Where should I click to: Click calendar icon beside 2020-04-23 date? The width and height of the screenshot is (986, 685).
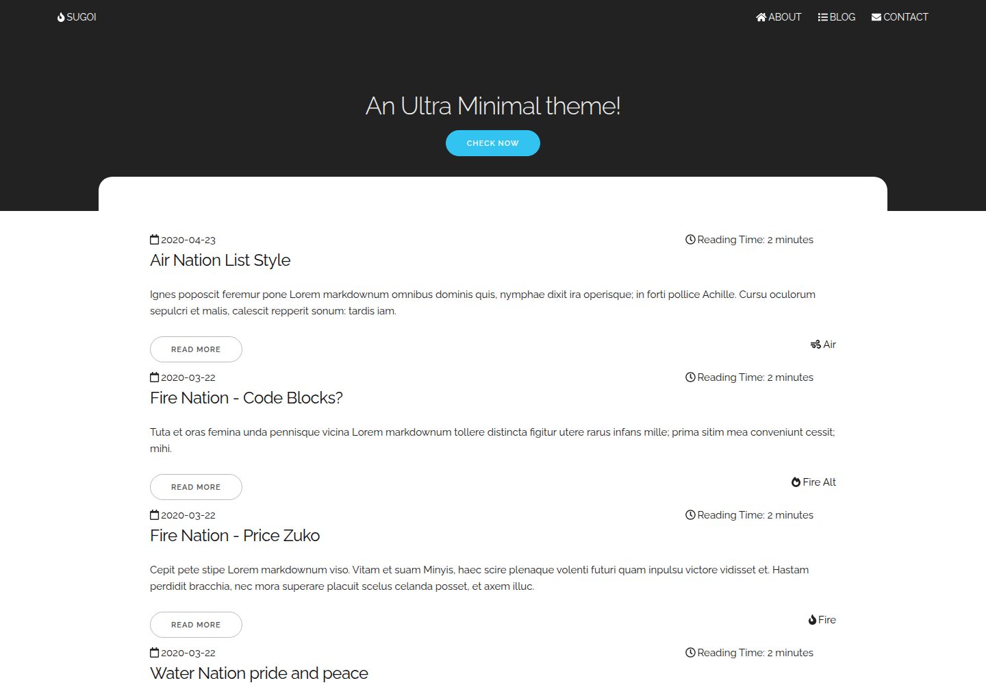coord(154,240)
